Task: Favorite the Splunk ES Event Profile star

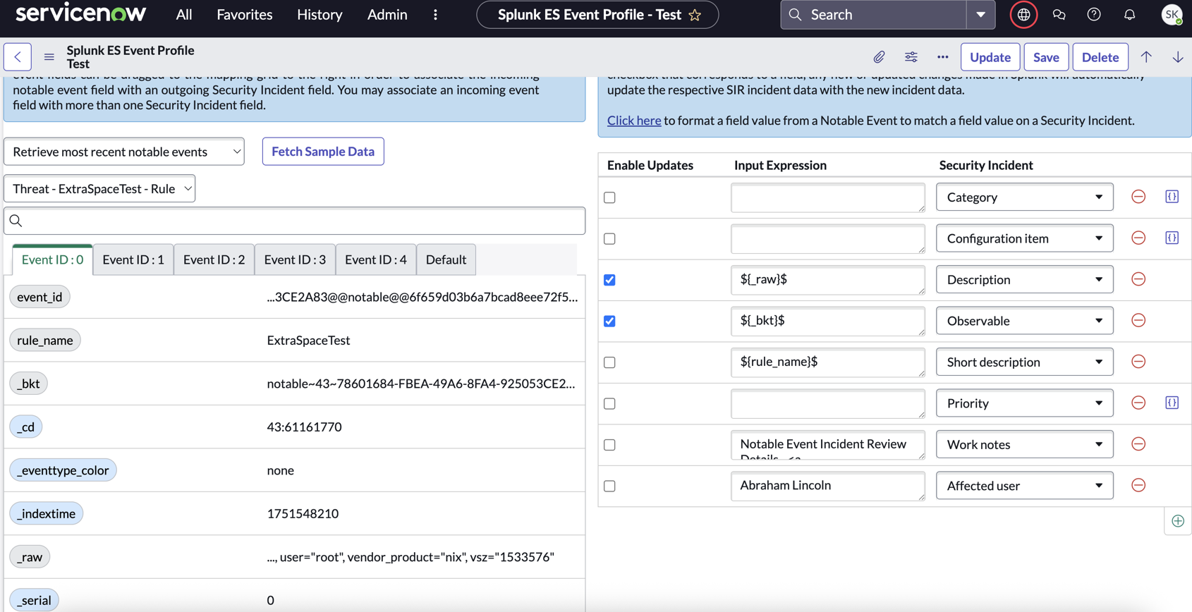Action: tap(695, 15)
